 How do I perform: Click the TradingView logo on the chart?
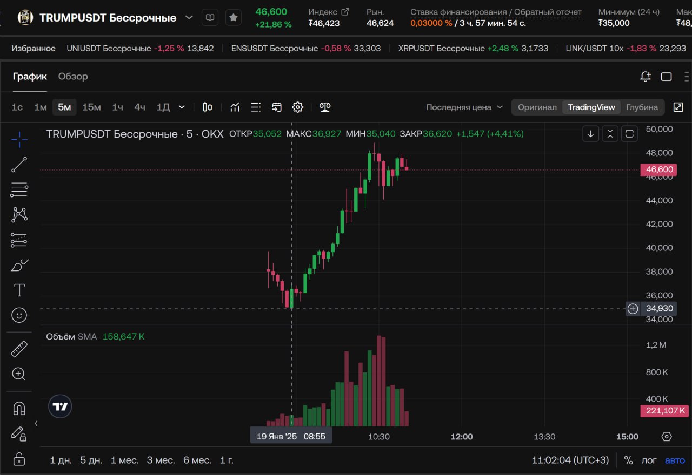tap(60, 406)
